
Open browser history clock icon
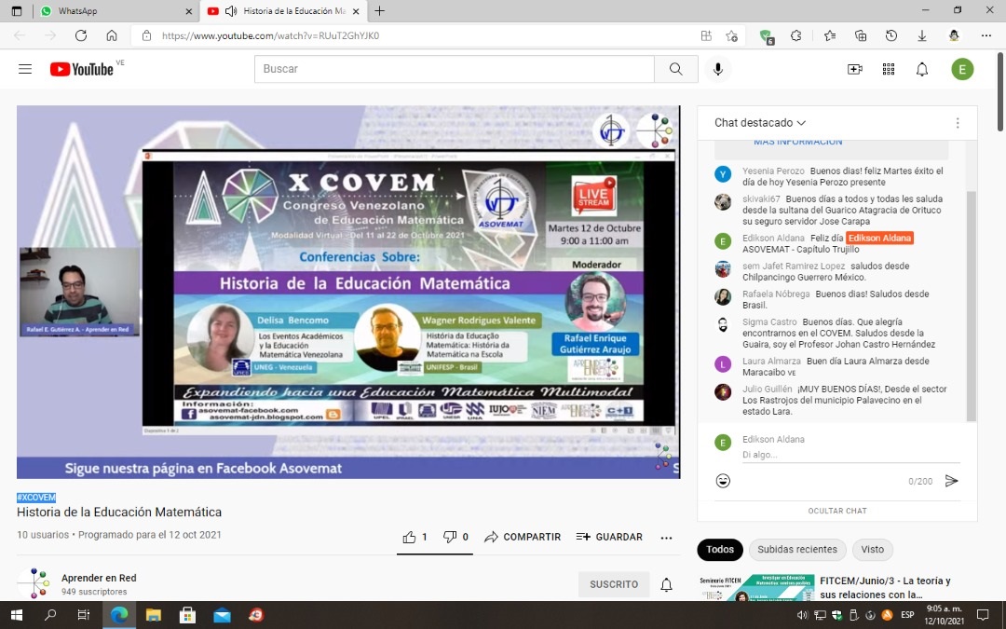point(891,36)
